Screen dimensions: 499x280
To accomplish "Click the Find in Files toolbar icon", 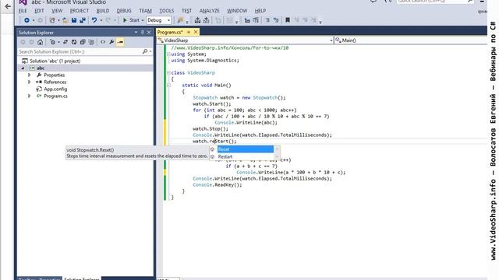I will (x=180, y=20).
